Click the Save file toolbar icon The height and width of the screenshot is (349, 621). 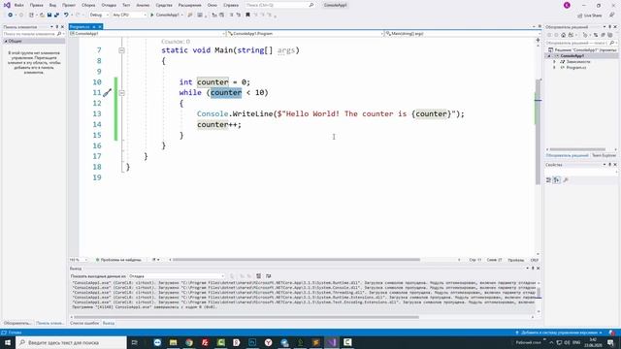coord(49,16)
